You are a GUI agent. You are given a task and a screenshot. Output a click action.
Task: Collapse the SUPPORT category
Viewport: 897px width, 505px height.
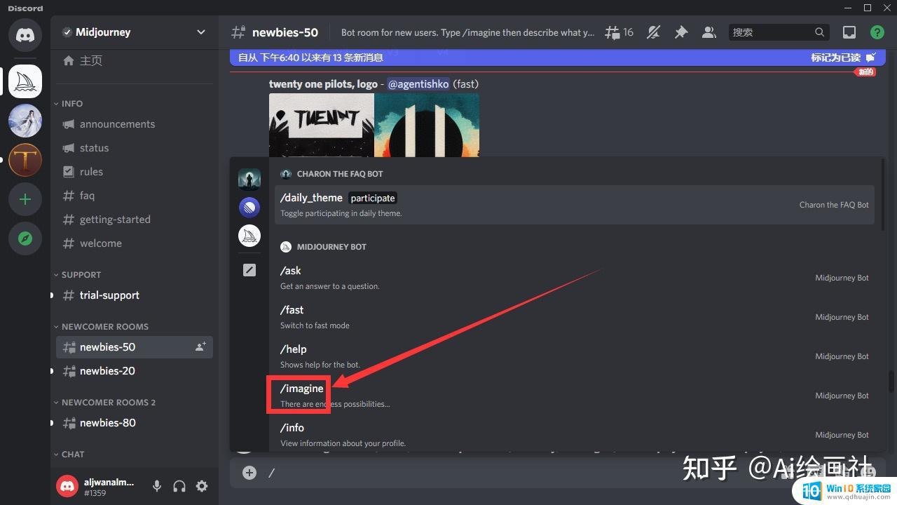click(77, 274)
